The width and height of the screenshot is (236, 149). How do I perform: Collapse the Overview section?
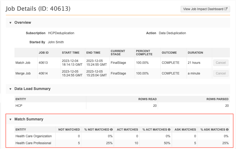[x=10, y=23]
